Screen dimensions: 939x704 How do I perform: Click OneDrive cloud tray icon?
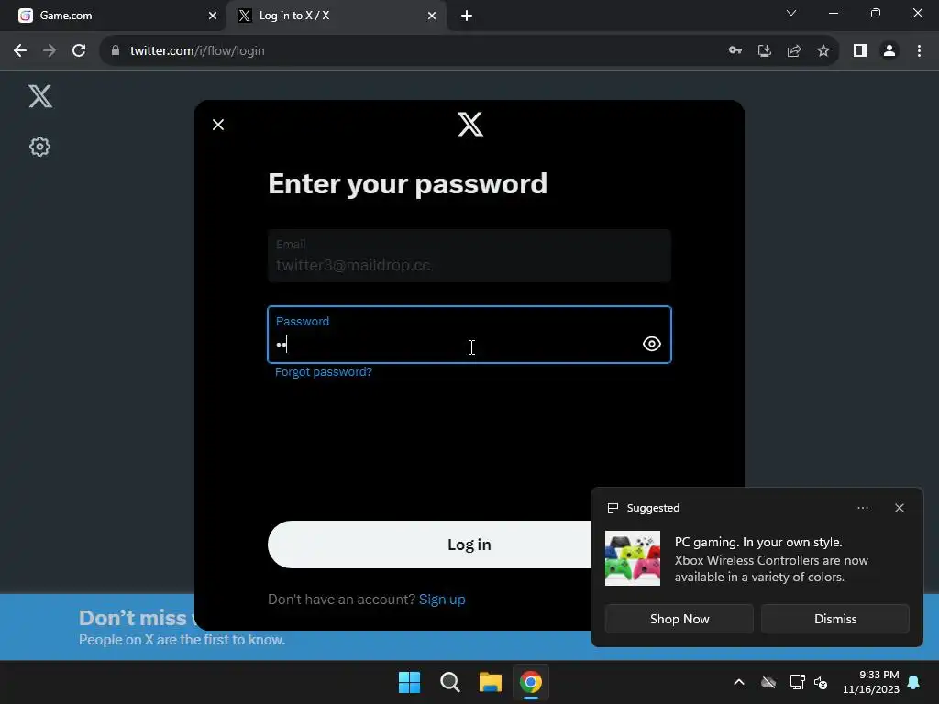(768, 682)
